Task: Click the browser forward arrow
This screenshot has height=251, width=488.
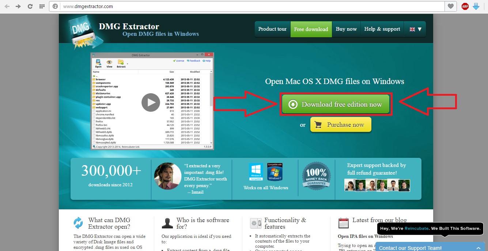Action: point(18,6)
